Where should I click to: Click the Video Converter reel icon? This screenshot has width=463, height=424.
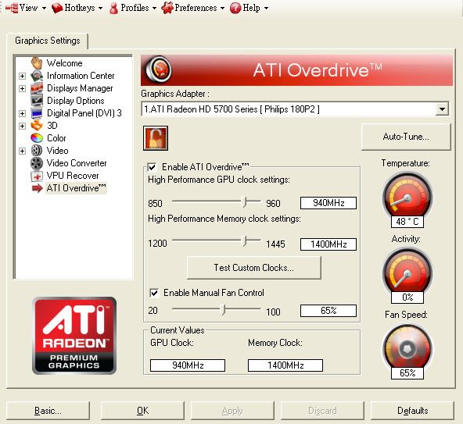(x=37, y=162)
